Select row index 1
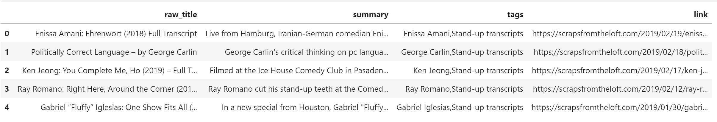This screenshot has width=717, height=122. click(x=7, y=52)
